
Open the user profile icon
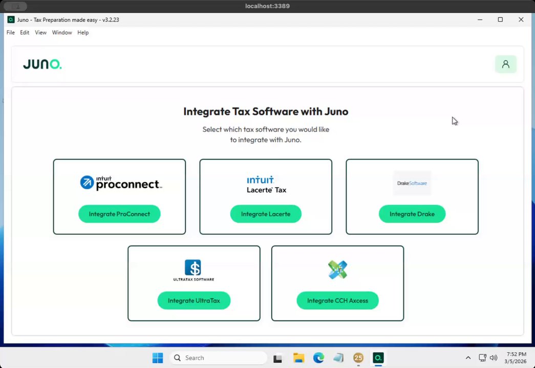(506, 64)
